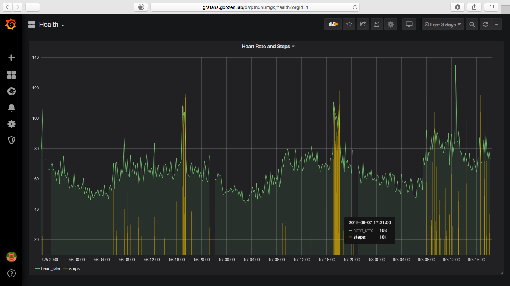
Task: Open the Safari share button
Action: [x=474, y=7]
